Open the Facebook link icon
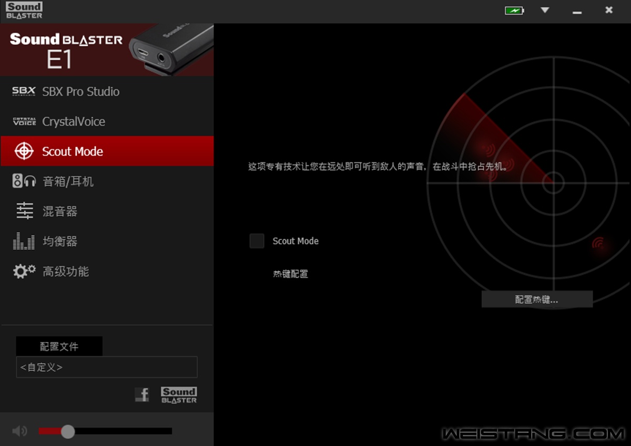The width and height of the screenshot is (631, 446). pyautogui.click(x=142, y=395)
